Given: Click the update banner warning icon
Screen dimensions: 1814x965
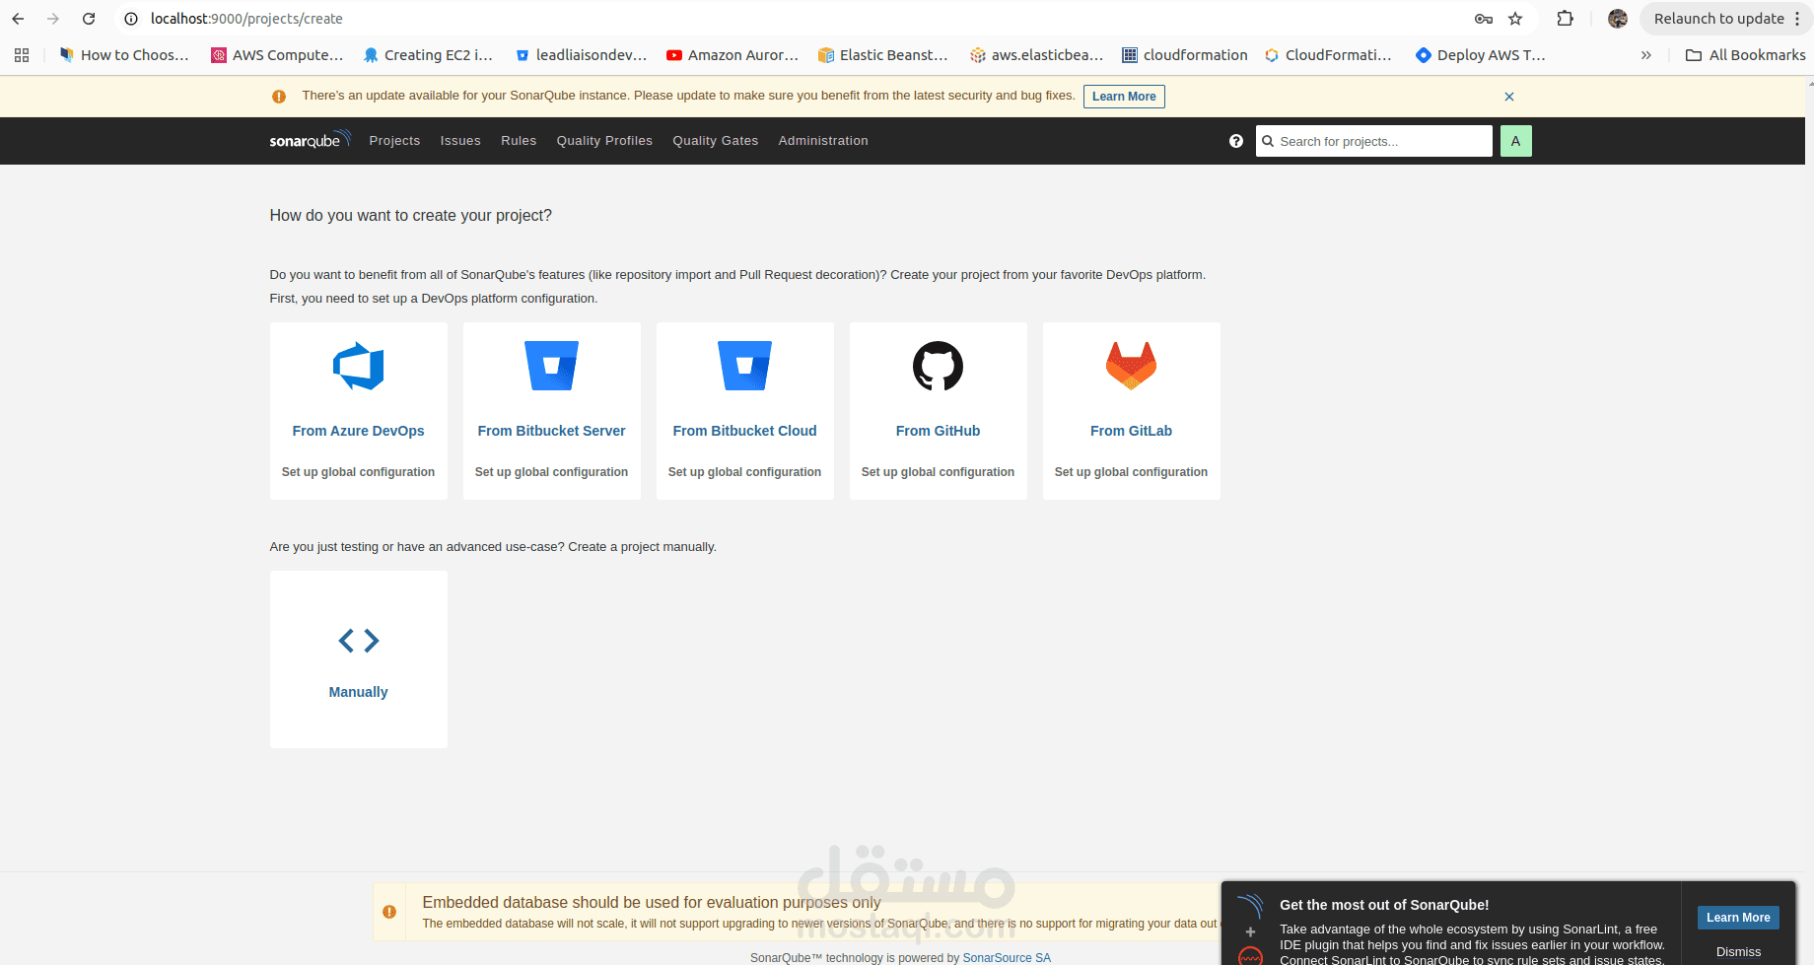Looking at the screenshot, I should click(279, 97).
